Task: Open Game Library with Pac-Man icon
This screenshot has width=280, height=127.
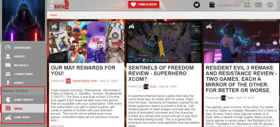Action: tap(24, 100)
